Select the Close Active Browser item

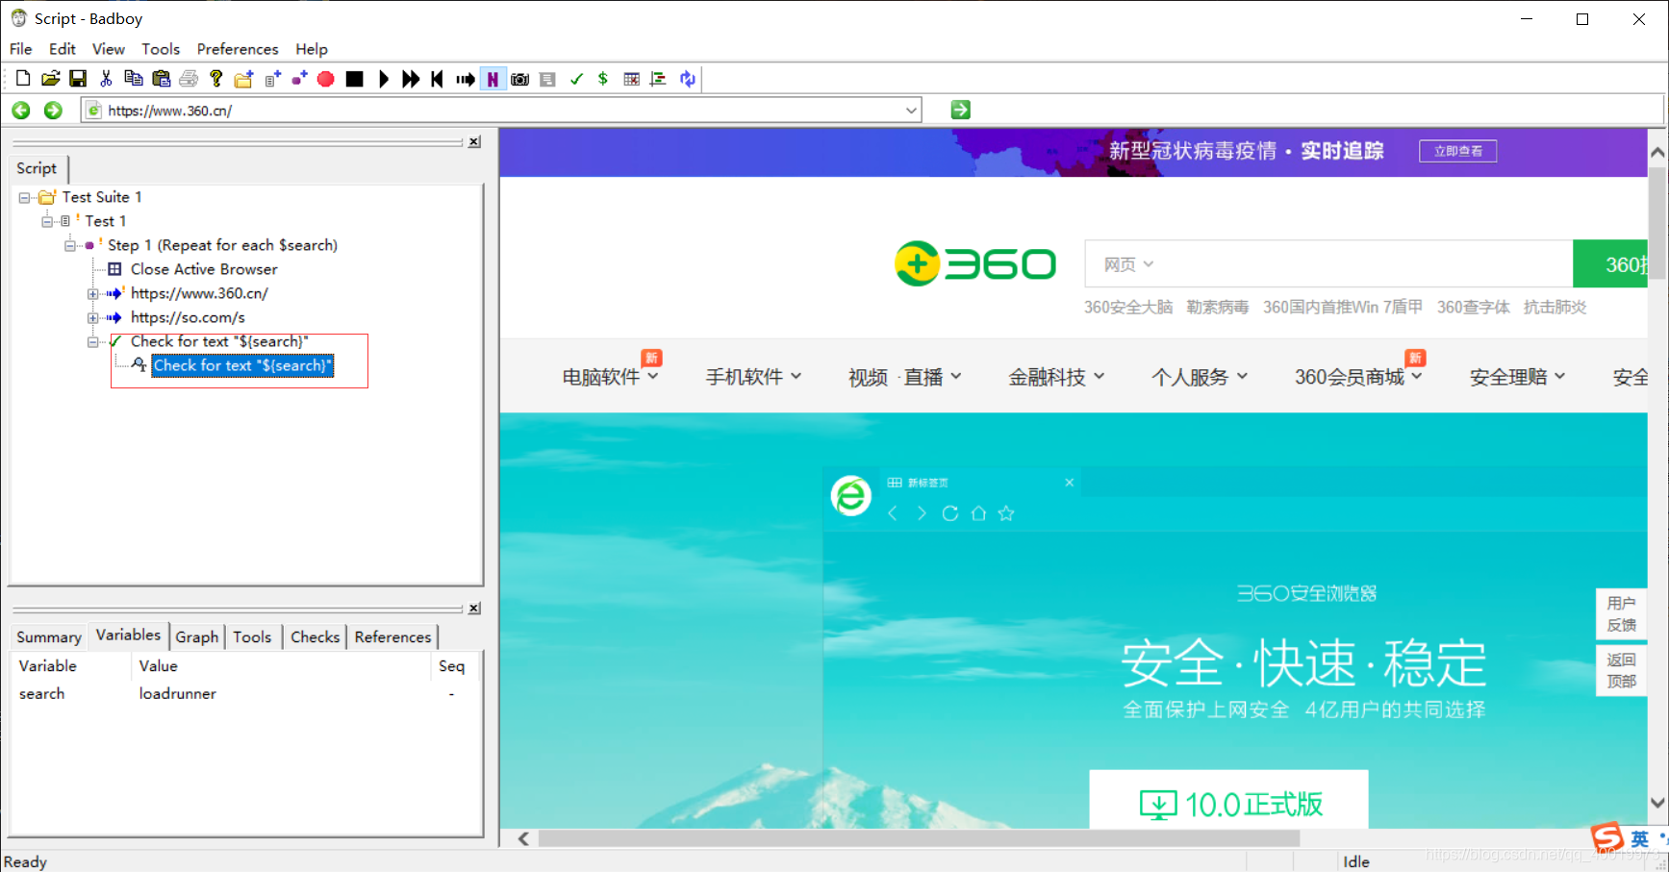point(204,269)
